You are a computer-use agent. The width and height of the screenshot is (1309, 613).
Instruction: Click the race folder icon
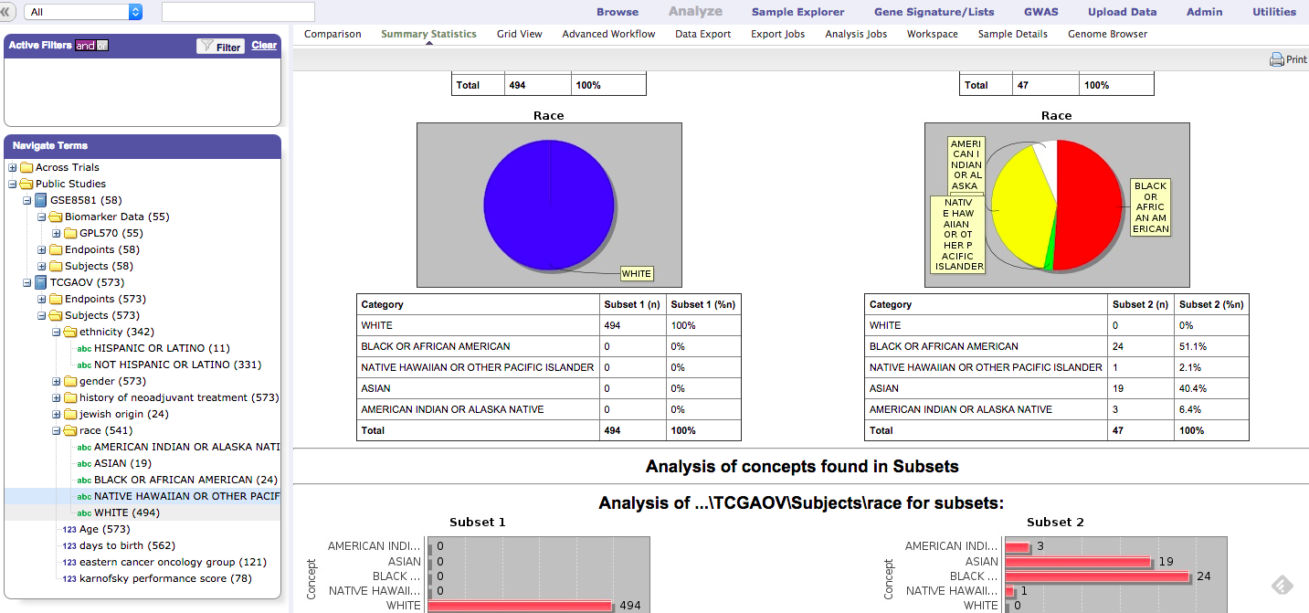click(x=70, y=430)
